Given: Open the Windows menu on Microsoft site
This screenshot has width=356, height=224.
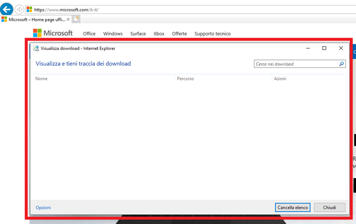Looking at the screenshot, I should click(x=113, y=34).
